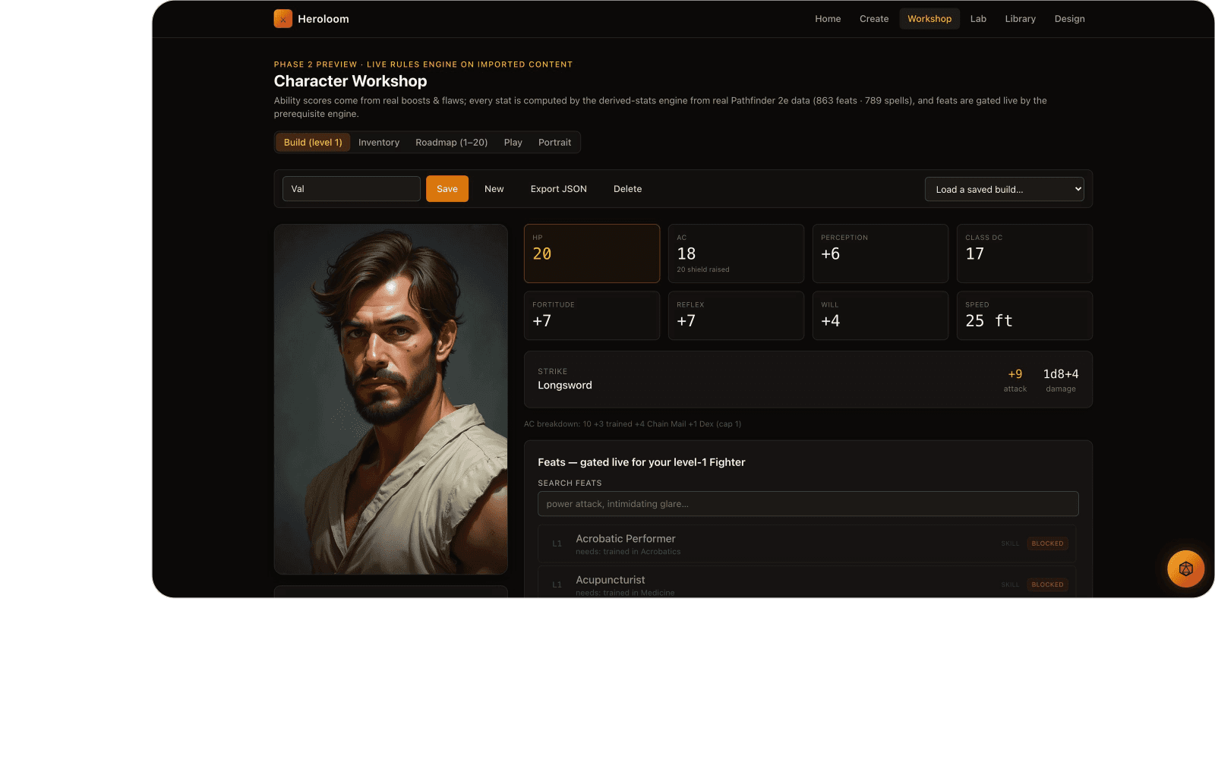
Task: Delete the current build
Action: pos(628,189)
